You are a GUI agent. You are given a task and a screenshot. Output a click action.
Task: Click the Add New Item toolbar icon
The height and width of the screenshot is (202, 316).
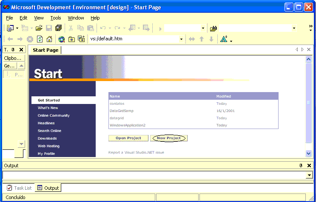tap(25, 28)
